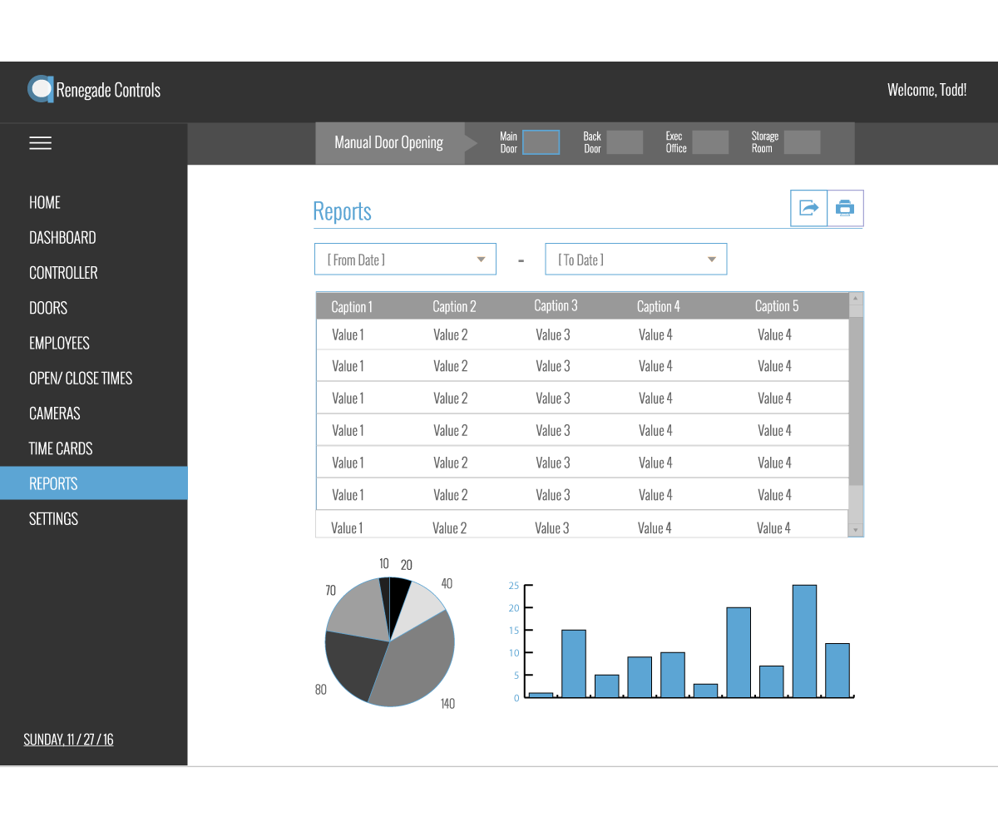Click the Renegade Controls logo icon

tap(40, 89)
